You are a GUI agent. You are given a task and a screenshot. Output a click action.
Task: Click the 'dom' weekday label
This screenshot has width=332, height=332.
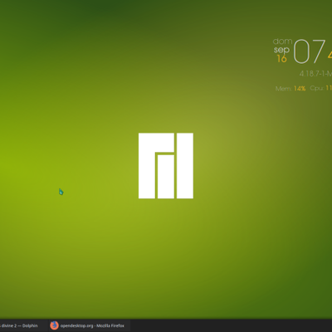click(282, 41)
